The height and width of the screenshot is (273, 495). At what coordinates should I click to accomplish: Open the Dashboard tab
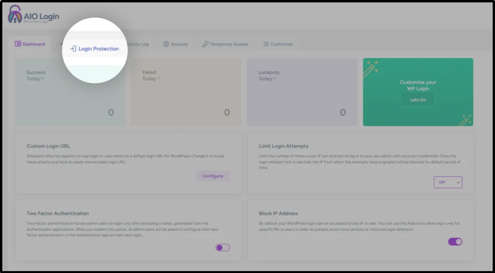pyautogui.click(x=30, y=44)
